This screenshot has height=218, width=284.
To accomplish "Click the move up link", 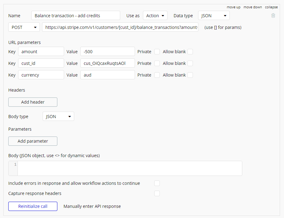I will pos(233,7).
